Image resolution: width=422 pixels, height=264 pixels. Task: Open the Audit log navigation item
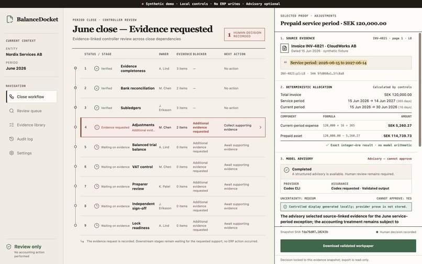click(32, 139)
